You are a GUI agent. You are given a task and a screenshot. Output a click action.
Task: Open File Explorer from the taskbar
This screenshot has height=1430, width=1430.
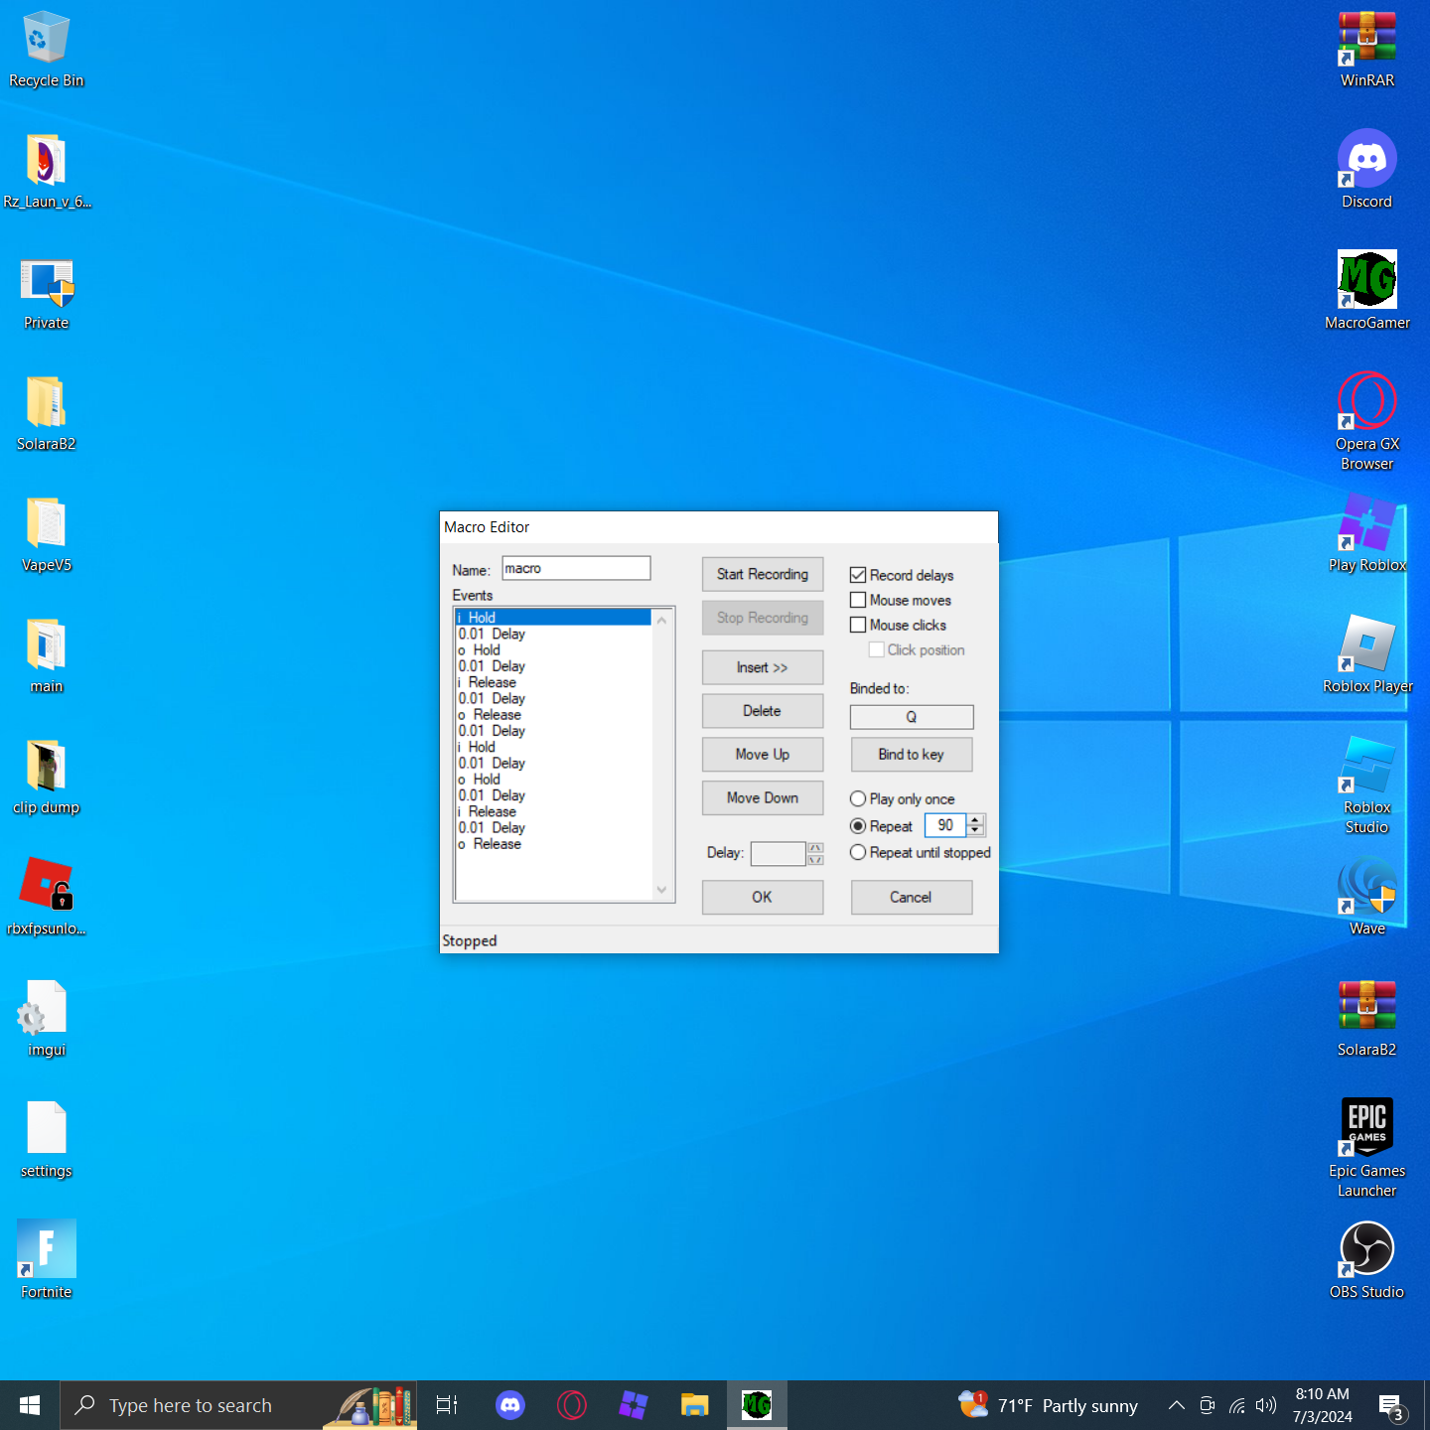coord(694,1405)
